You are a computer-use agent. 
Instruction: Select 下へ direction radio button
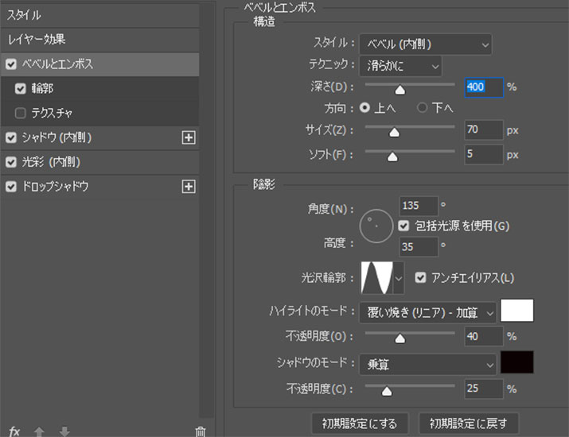pyautogui.click(x=422, y=107)
